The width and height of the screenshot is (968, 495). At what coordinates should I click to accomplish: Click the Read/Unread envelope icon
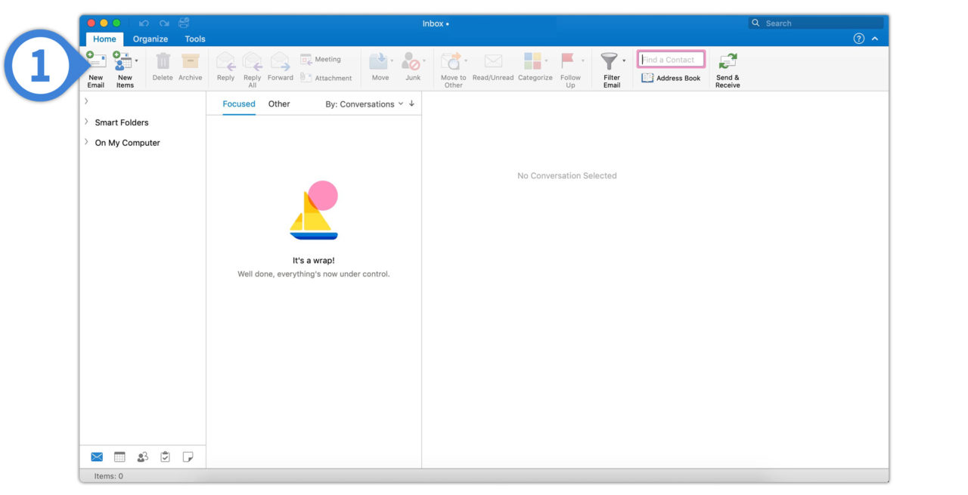(x=493, y=61)
